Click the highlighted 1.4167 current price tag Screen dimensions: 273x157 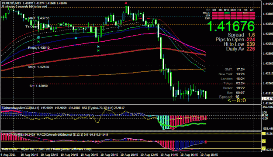pyautogui.click(x=267, y=99)
